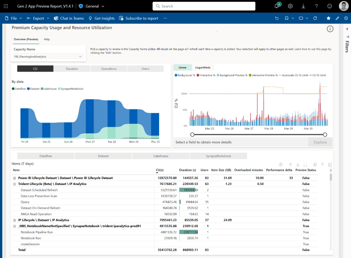This screenshot has height=258, width=351.
Task: Click the feedback smiley icon
Action: 329,6
